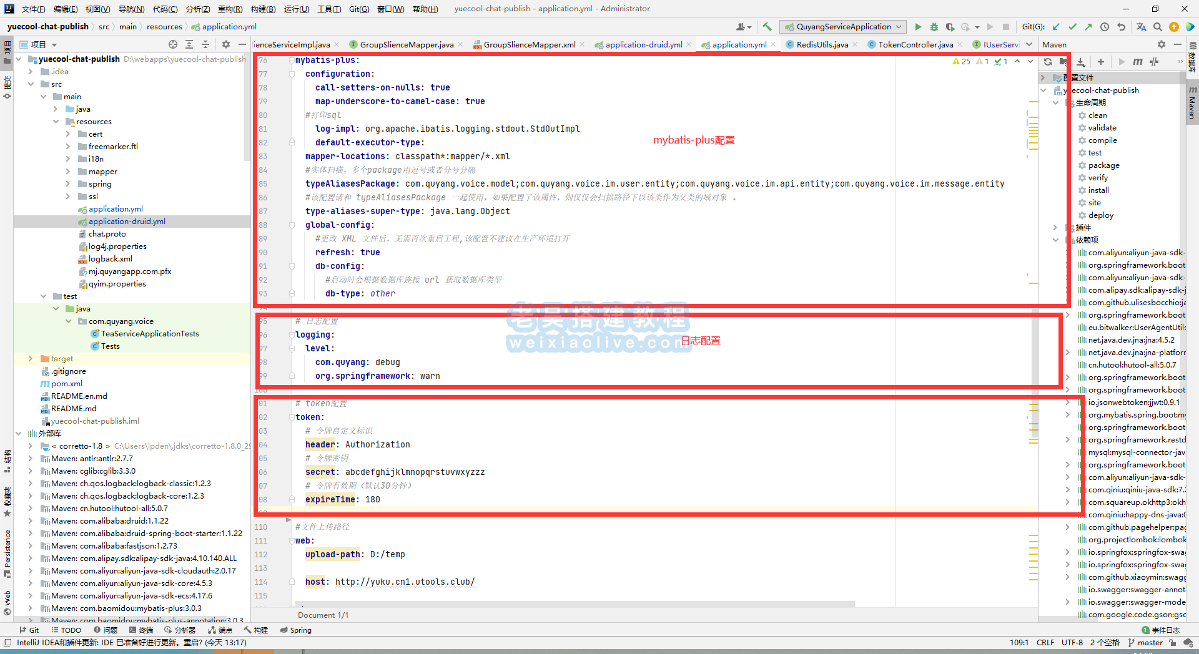Screen dimensions: 1199x654
Task: Click the build project hammer icon
Action: pos(767,27)
